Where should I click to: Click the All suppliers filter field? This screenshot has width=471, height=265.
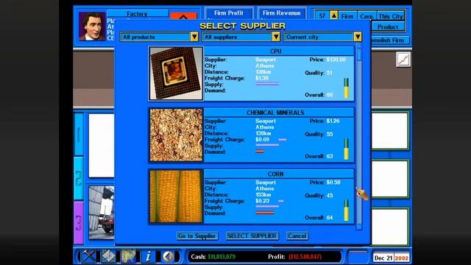point(237,37)
